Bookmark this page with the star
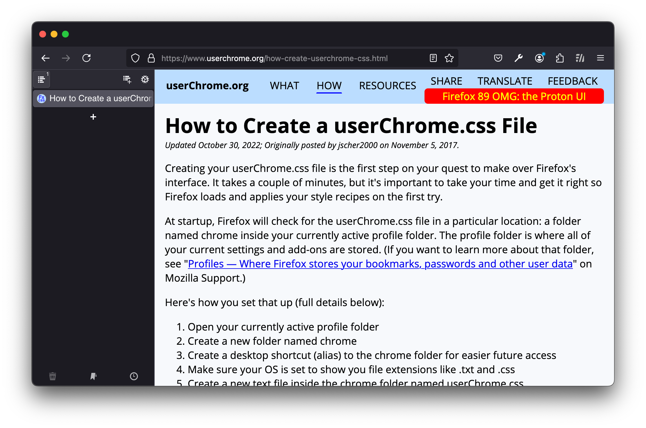Screen dimensions: 646x428 point(449,58)
